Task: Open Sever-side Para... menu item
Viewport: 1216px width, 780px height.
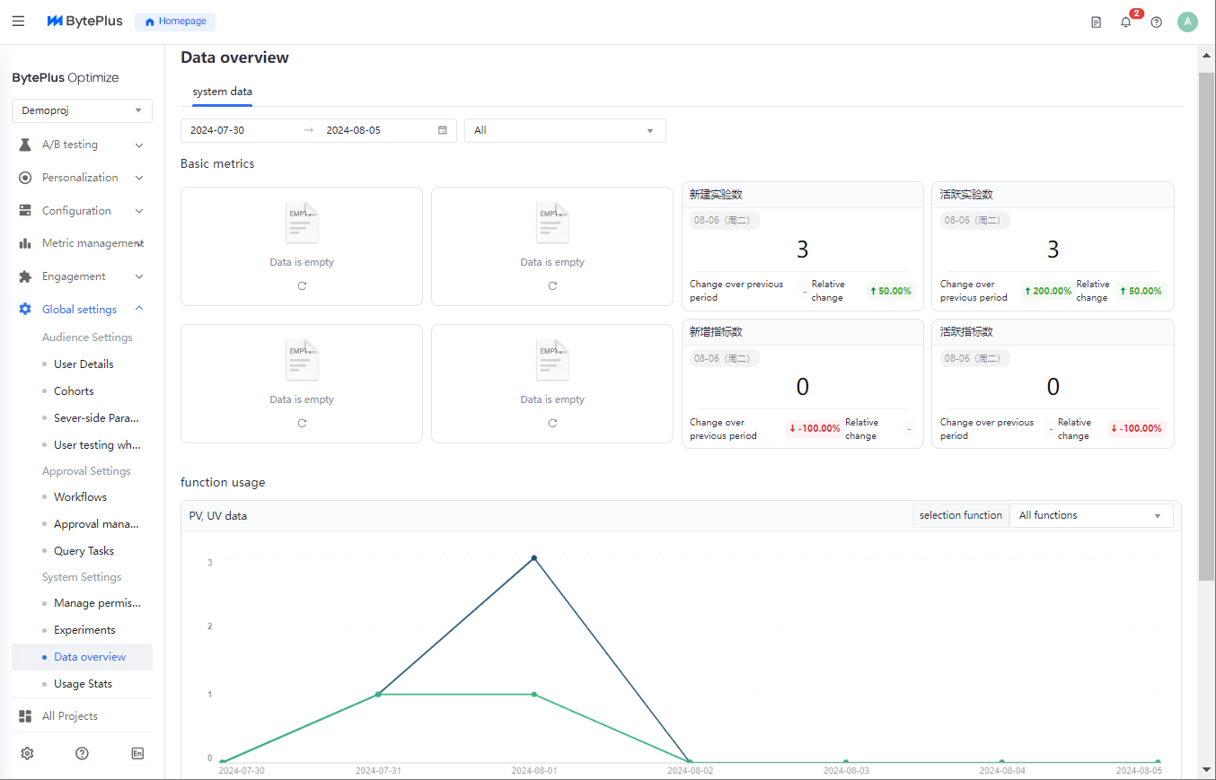Action: point(96,418)
